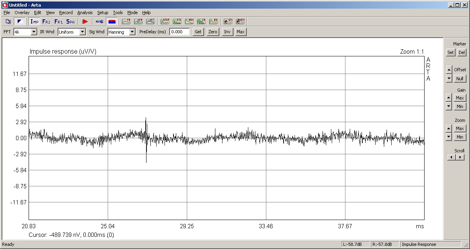Screen dimensions: 470x249
Task: Click the PreDelay (ms) input field
Action: coord(179,32)
